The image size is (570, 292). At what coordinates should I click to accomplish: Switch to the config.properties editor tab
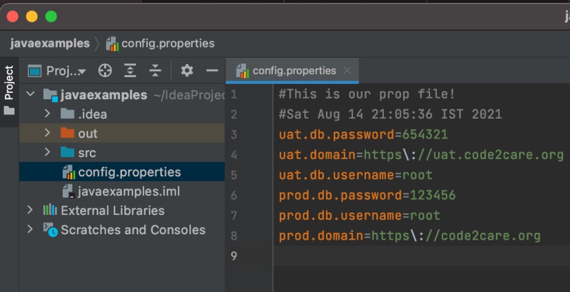pos(294,70)
